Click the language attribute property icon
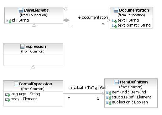 (8, 94)
